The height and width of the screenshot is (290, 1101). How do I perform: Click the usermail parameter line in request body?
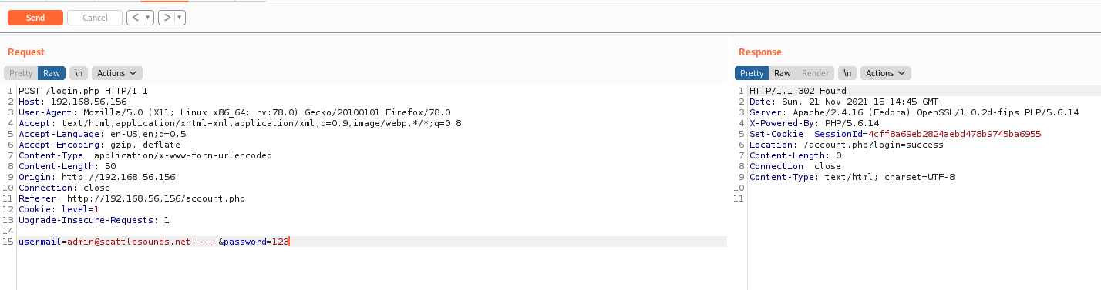coord(372,242)
